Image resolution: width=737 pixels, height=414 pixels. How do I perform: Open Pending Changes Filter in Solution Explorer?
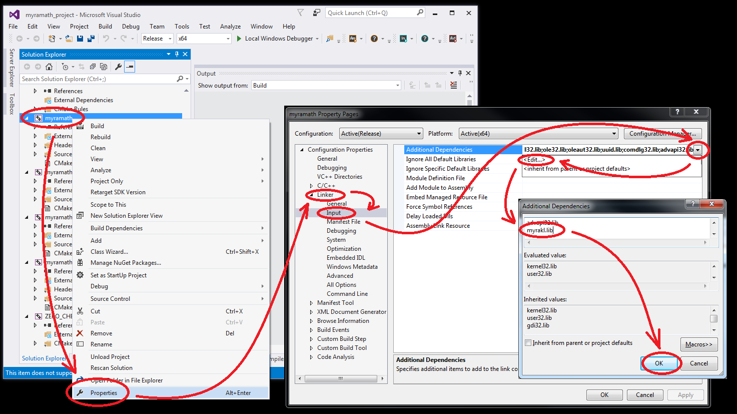tap(65, 67)
